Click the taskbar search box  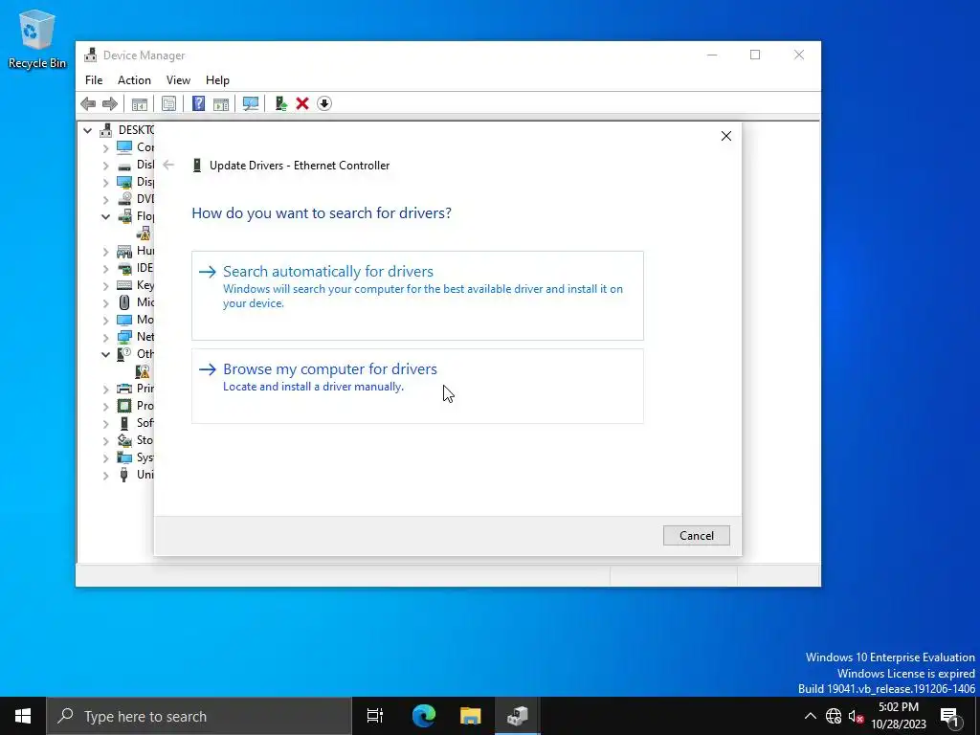point(199,716)
